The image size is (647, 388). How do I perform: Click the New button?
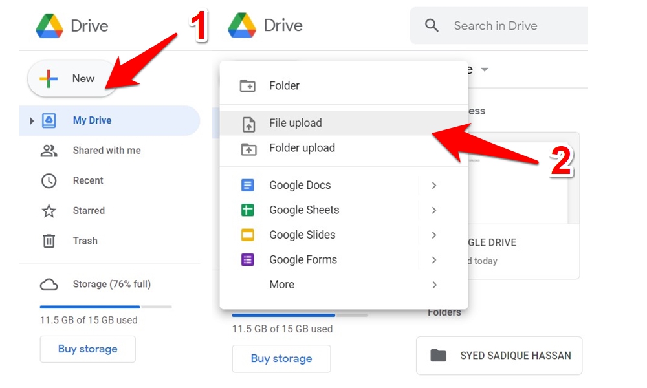72,78
